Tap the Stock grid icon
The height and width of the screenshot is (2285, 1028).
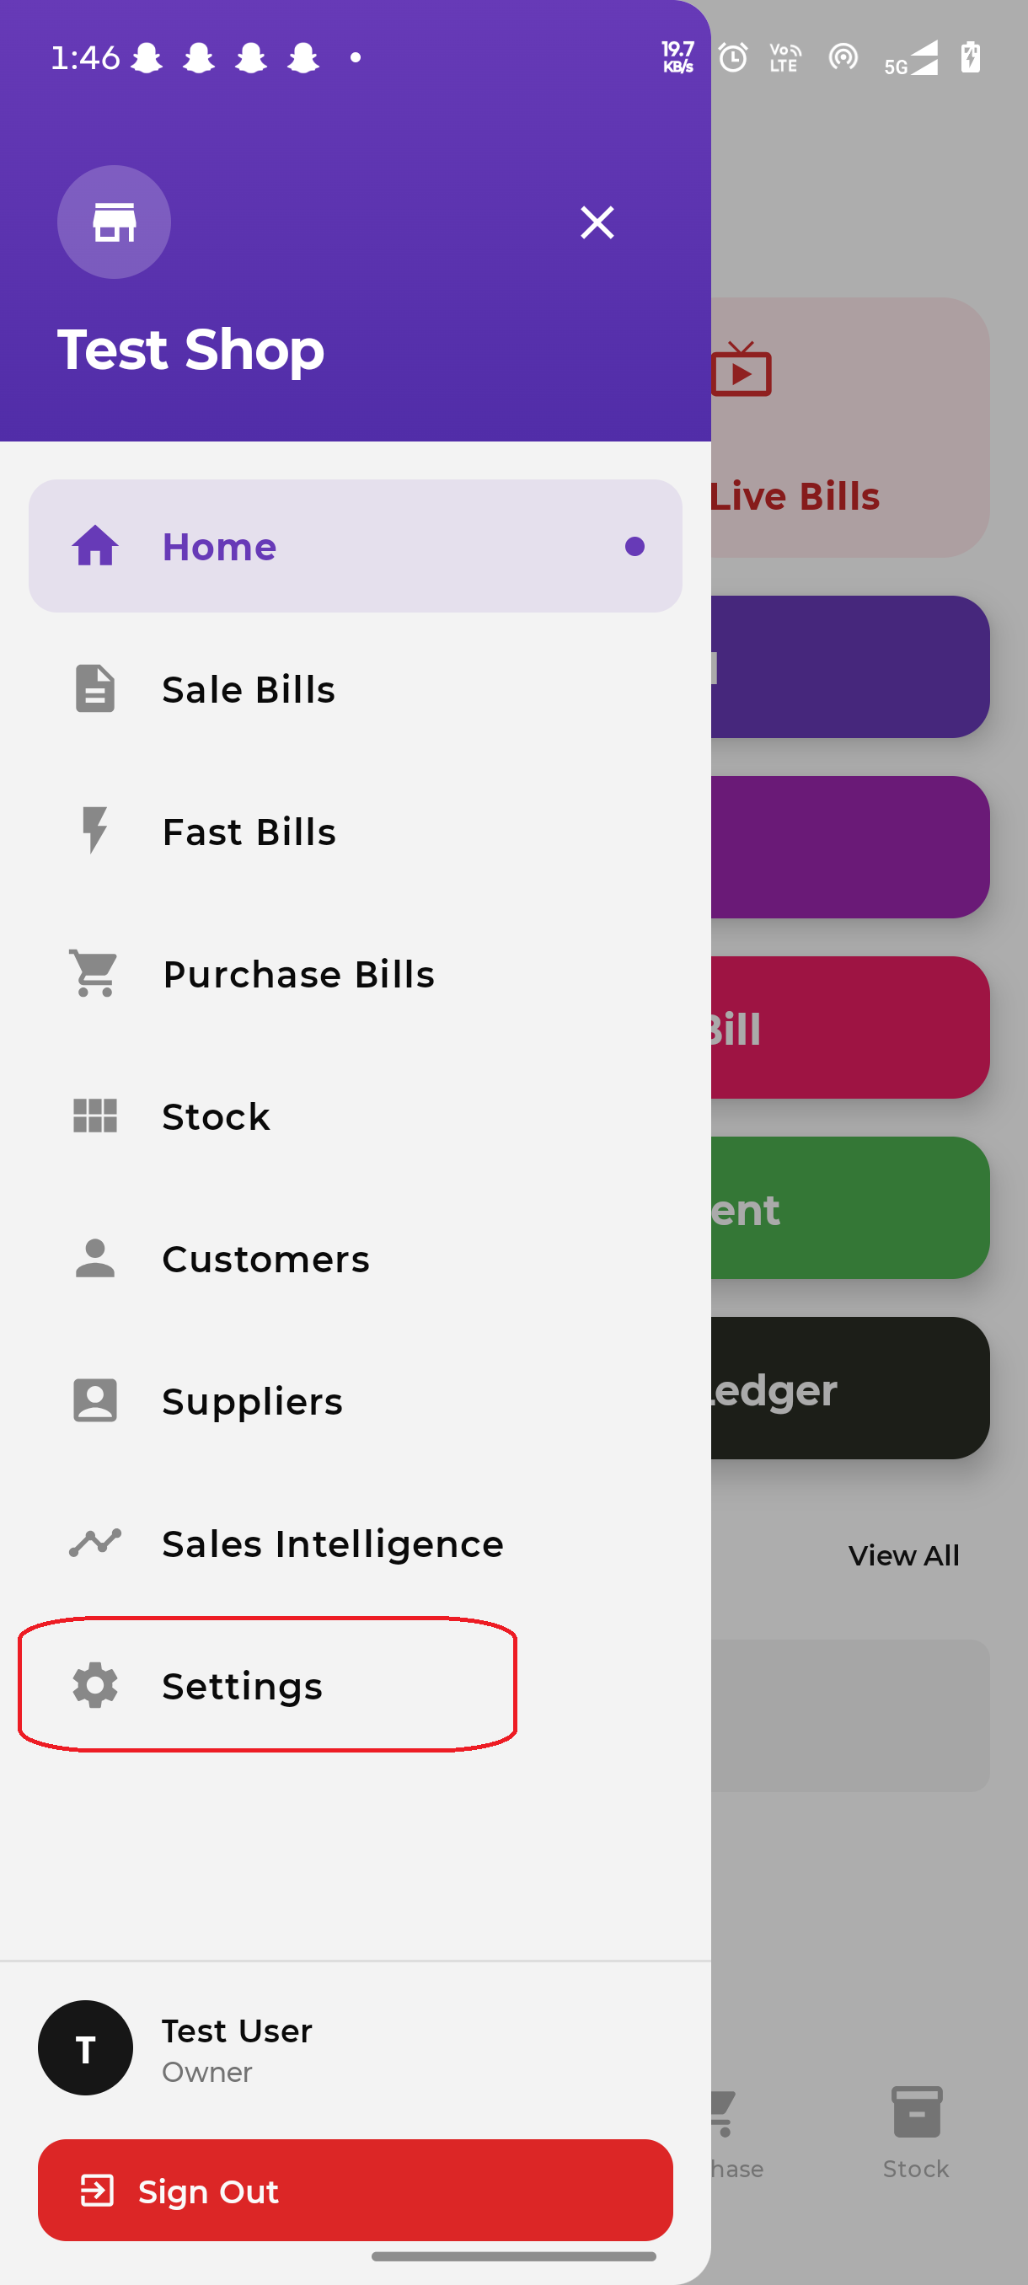coord(95,1116)
